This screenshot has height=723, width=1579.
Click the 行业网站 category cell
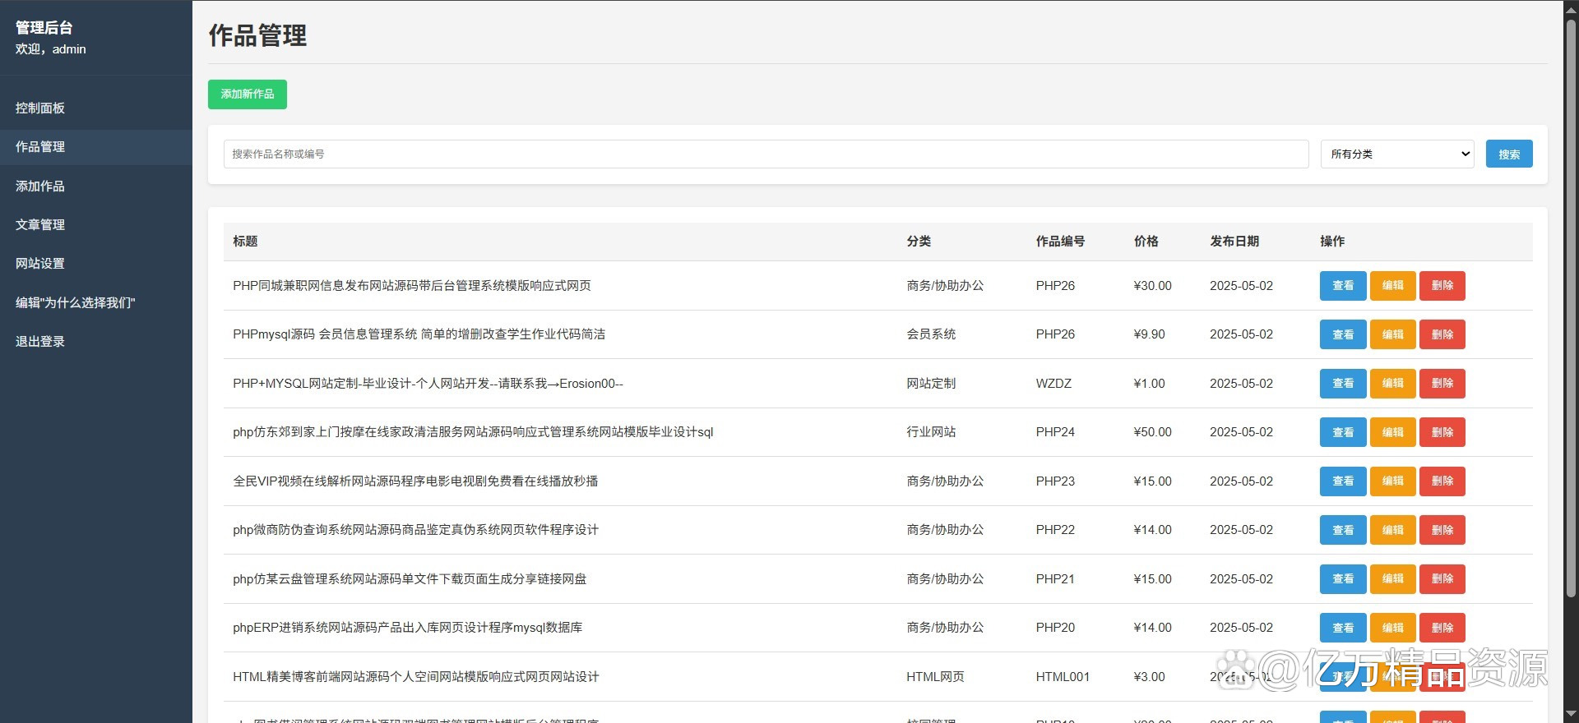[931, 432]
